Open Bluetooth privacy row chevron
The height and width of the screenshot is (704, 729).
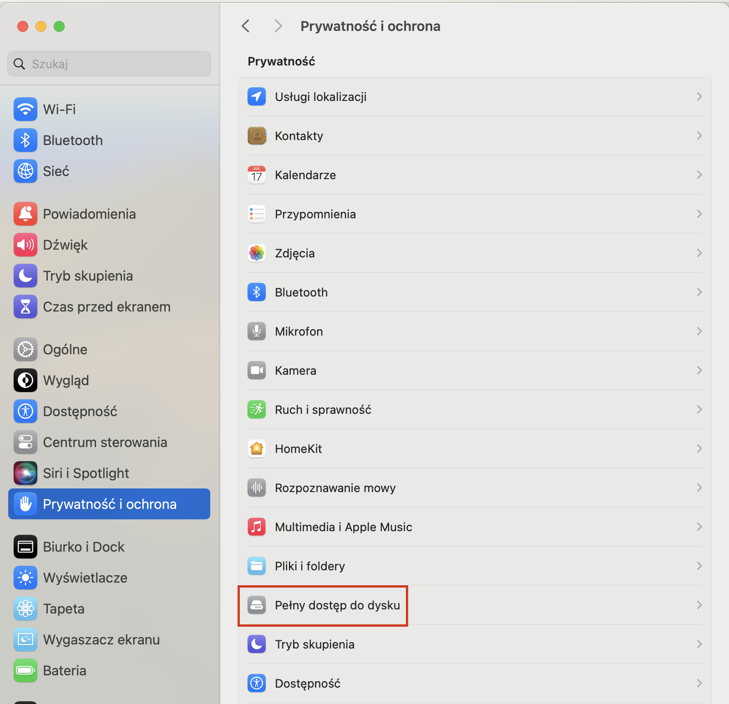(699, 292)
